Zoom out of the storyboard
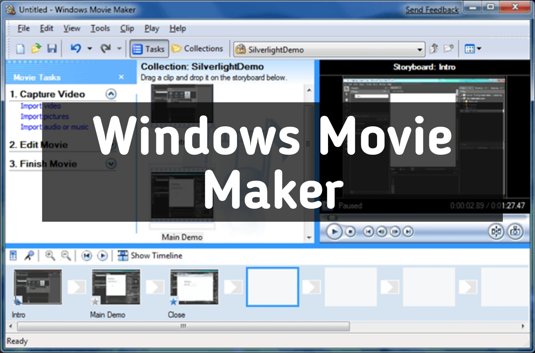 pos(66,256)
